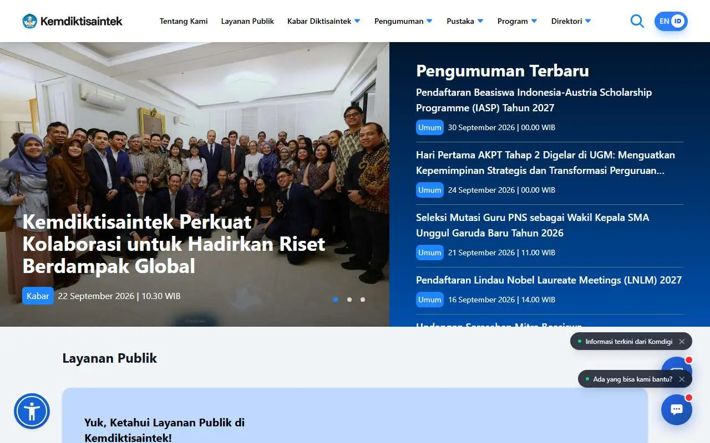Click 'Yuk, Ketahui Layanan Publik di Kemdiktisaintek!' text
This screenshot has width=710, height=443.
point(165,430)
